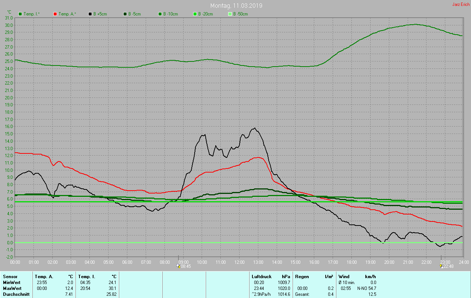The height and width of the screenshot is (298, 471).
Task: Click the rain total value '0.4'
Action: pos(330,294)
